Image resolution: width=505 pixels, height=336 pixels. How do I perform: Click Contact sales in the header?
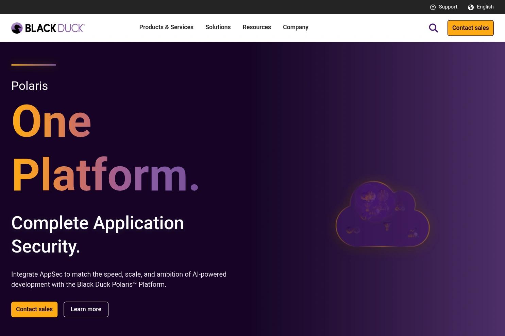coord(470,28)
